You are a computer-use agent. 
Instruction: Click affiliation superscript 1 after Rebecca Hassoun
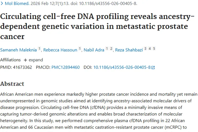(80, 49)
